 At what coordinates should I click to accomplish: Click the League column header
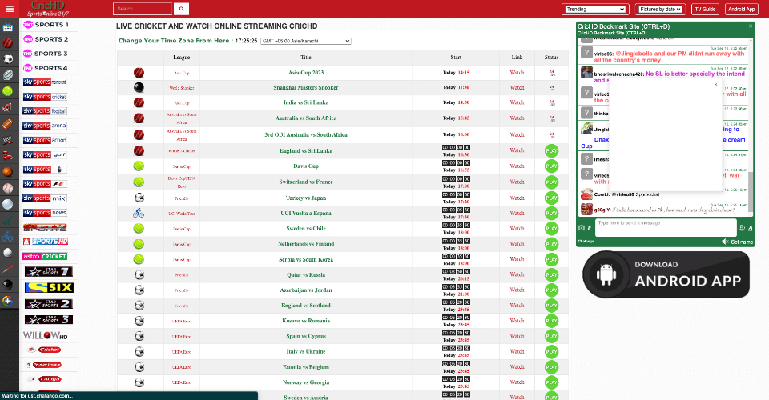[182, 58]
